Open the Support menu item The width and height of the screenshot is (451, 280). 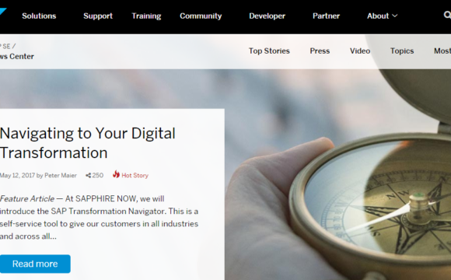(x=98, y=16)
